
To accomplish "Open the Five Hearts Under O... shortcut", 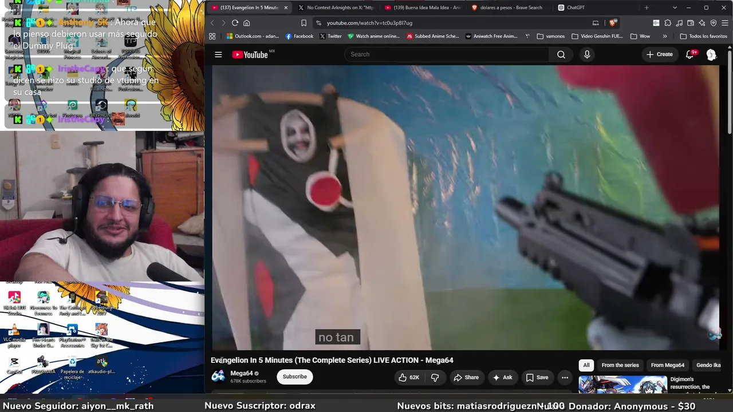I will click(x=43, y=336).
